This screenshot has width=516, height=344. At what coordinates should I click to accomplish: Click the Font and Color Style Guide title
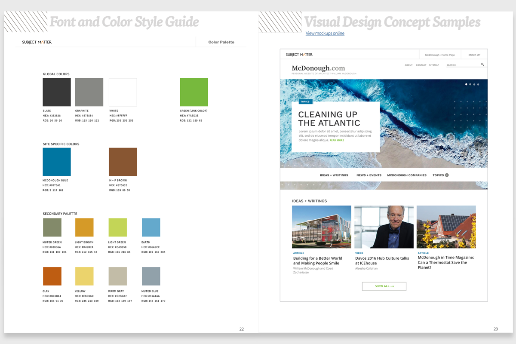tap(124, 21)
